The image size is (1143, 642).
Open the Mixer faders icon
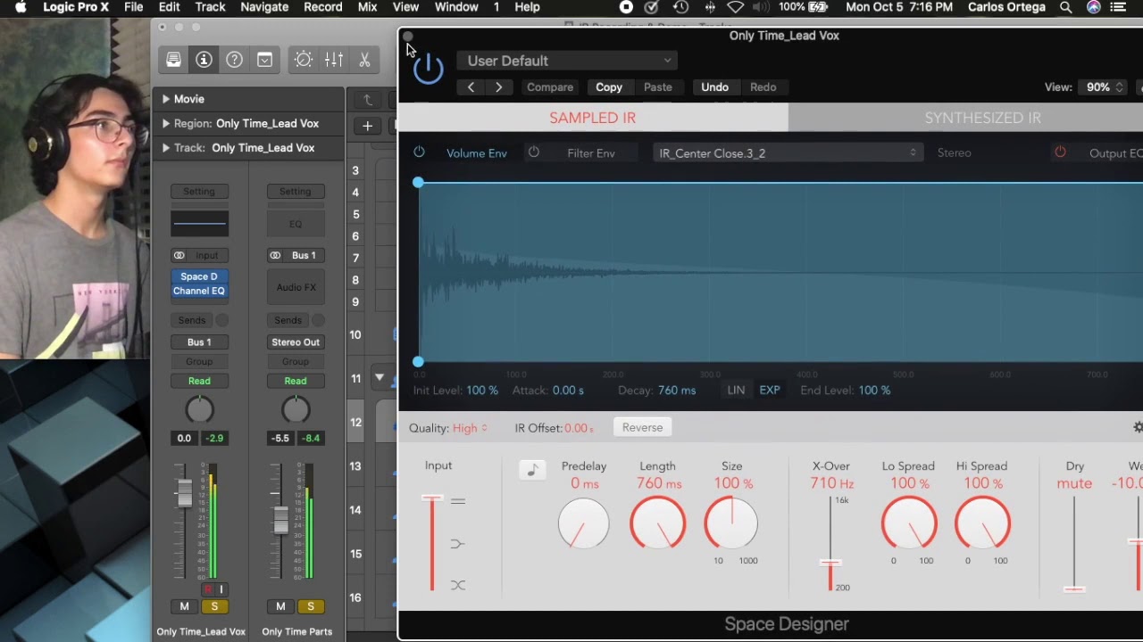(x=334, y=60)
